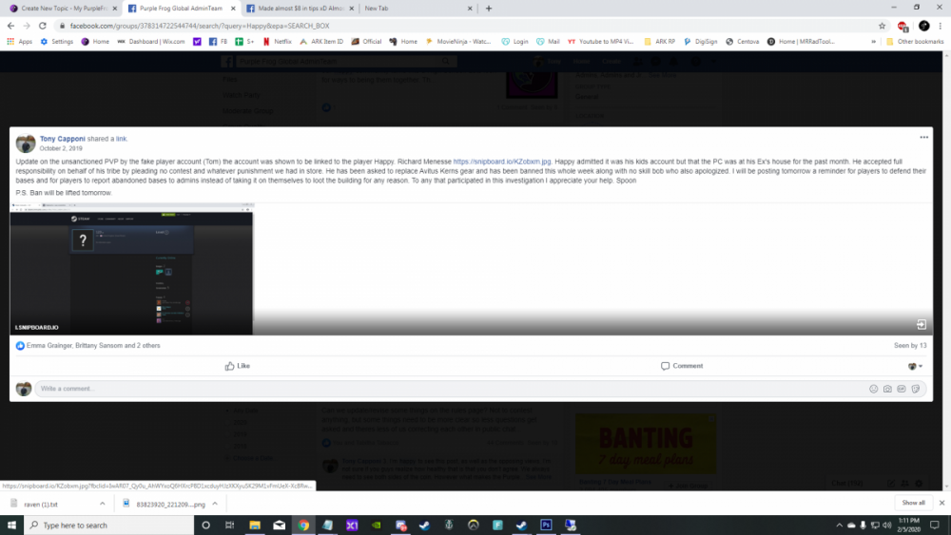Viewport: 951px width, 535px height.
Task: Show hidden system tray icons
Action: point(840,525)
